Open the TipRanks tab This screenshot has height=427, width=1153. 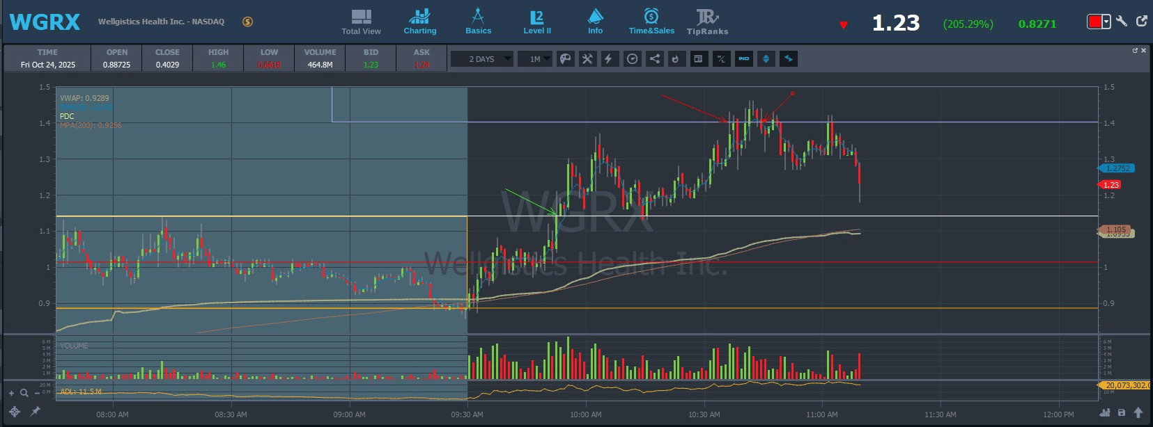point(707,22)
